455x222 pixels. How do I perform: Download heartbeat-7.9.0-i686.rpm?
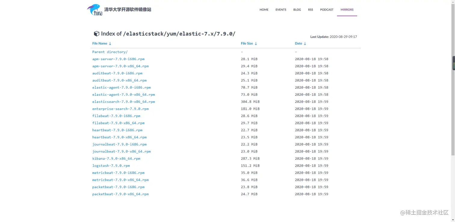pyautogui.click(x=117, y=130)
